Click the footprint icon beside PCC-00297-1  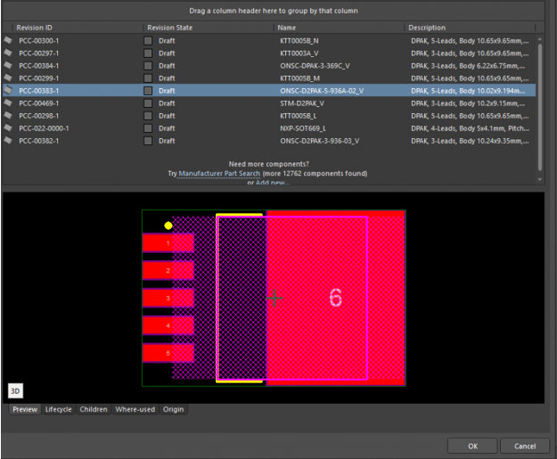click(x=8, y=53)
